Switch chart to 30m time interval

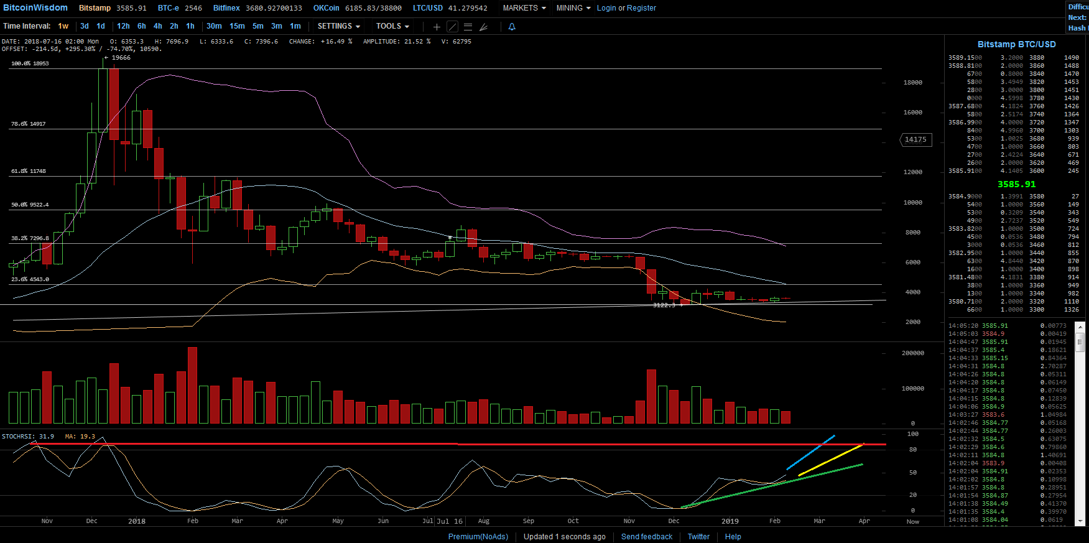[x=214, y=26]
